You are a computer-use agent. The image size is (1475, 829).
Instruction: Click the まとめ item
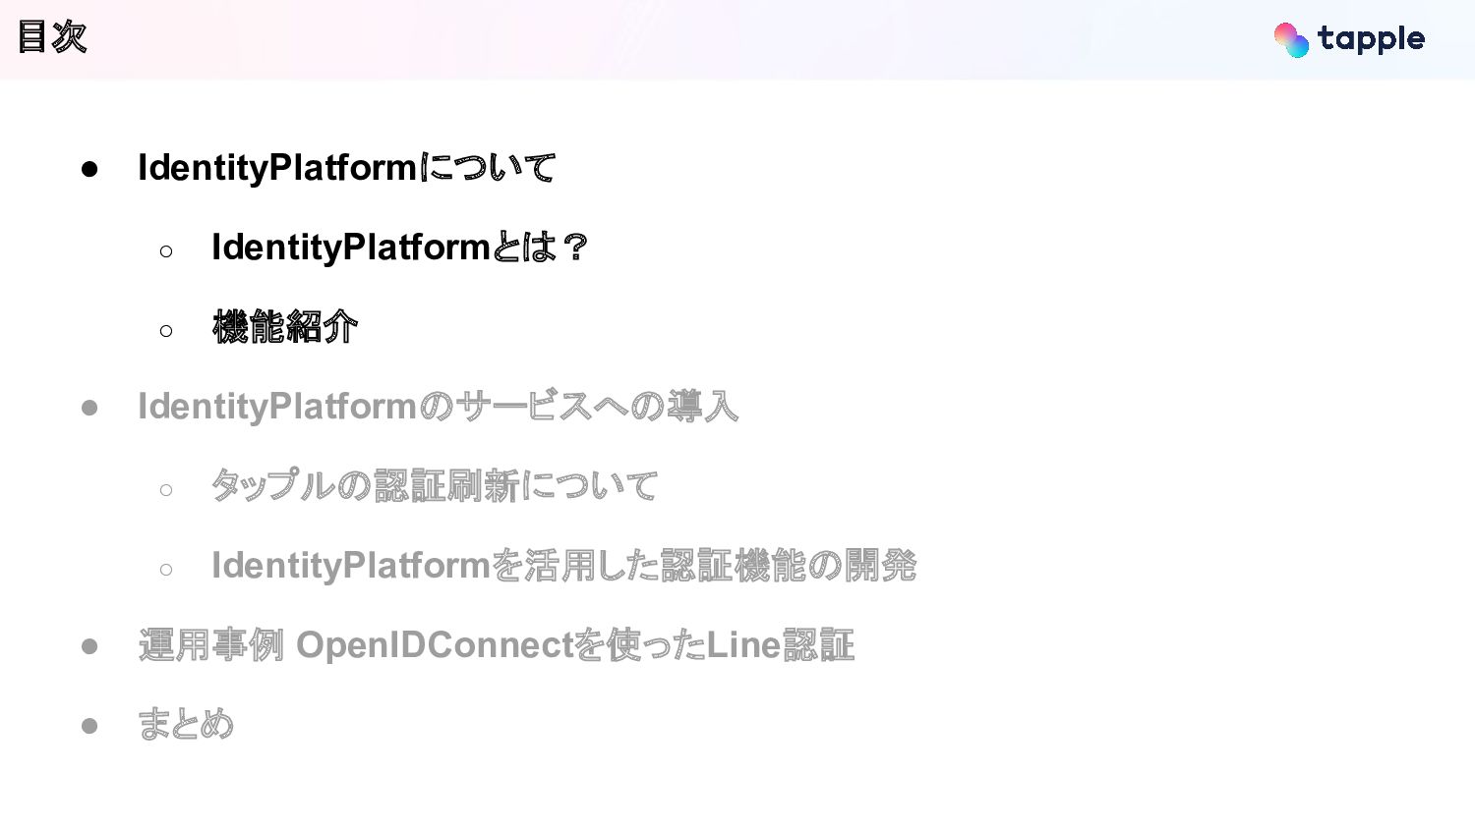pyautogui.click(x=185, y=725)
